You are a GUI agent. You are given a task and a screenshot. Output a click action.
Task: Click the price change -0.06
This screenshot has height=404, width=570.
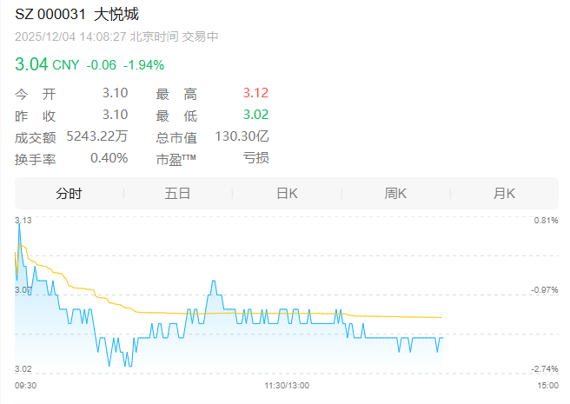102,65
